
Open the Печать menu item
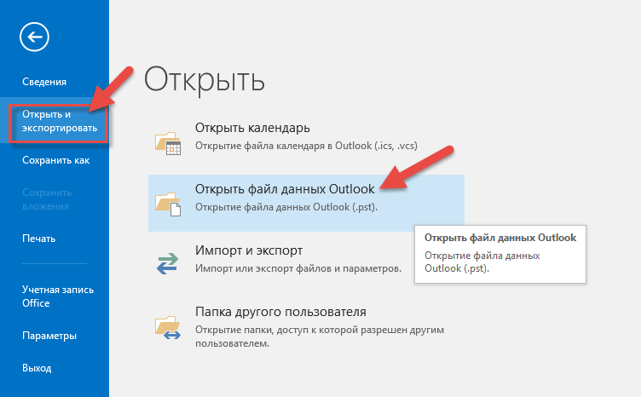pyautogui.click(x=39, y=239)
